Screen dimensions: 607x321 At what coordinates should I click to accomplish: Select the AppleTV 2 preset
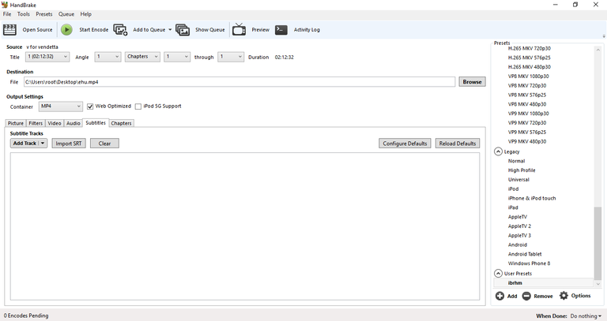pyautogui.click(x=519, y=226)
